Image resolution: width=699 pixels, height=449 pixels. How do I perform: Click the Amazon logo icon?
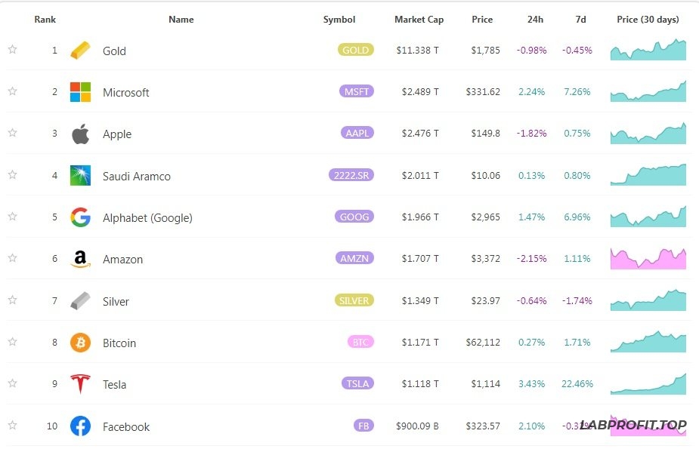point(80,259)
